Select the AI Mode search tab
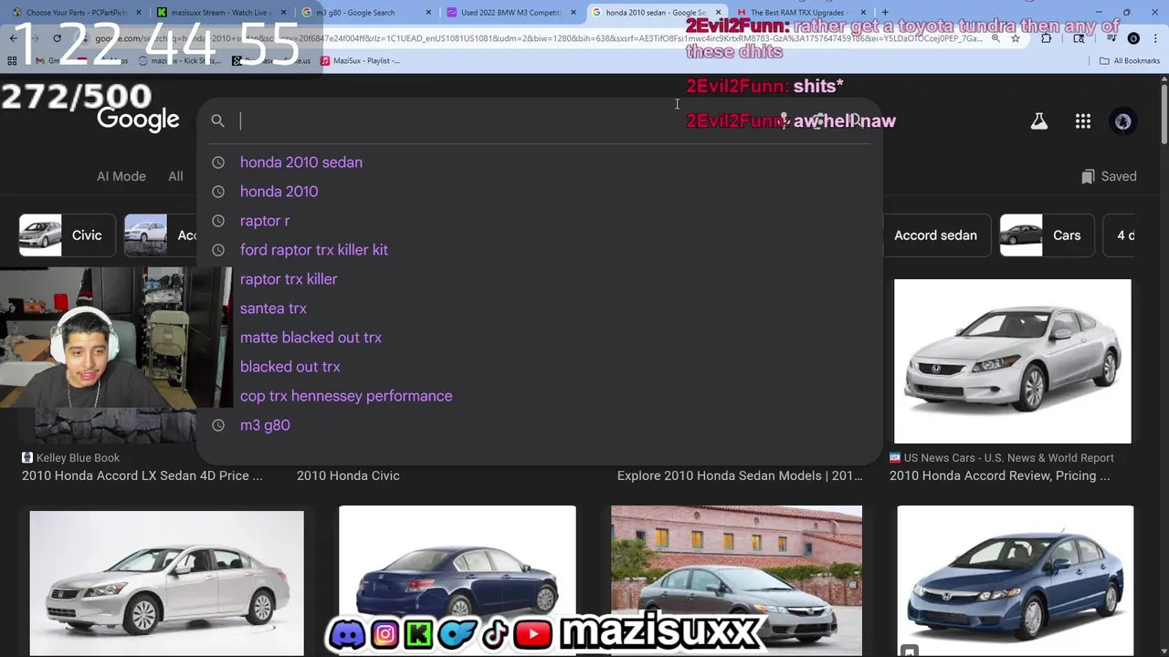 coord(121,176)
